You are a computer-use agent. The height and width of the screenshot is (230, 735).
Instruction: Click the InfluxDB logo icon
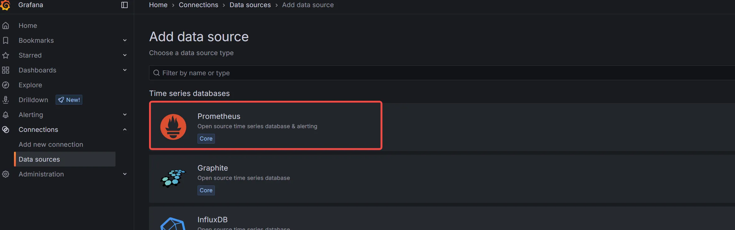(x=173, y=224)
